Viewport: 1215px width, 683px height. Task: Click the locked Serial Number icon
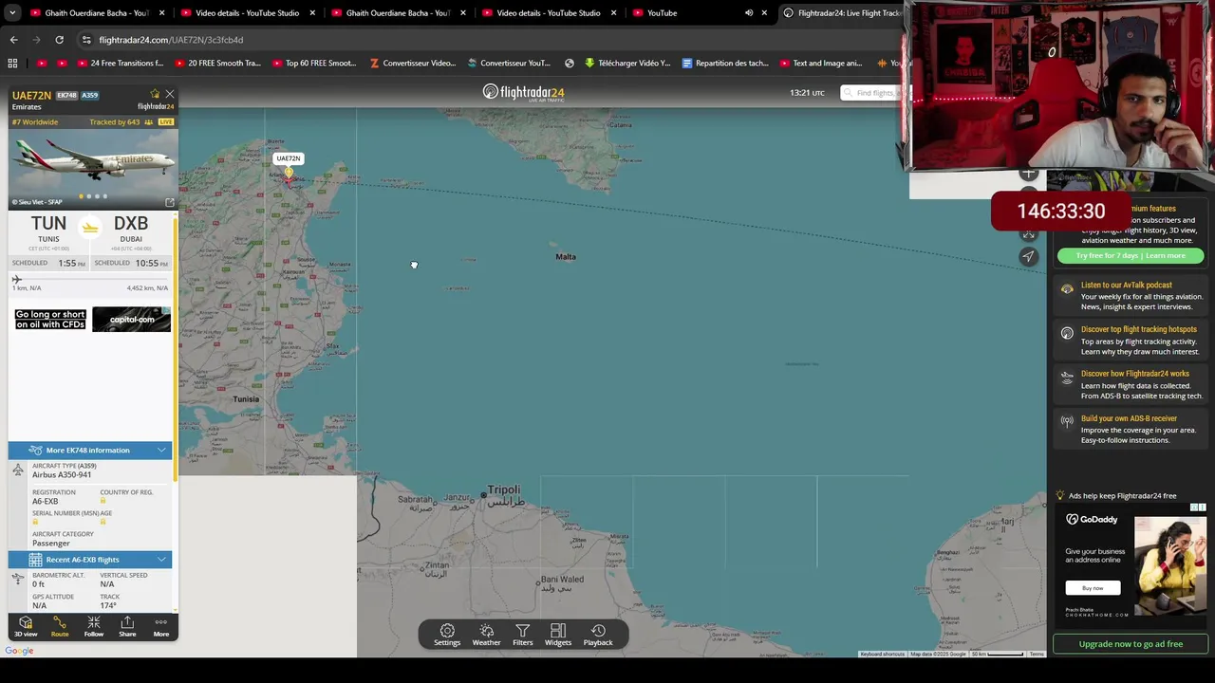click(35, 522)
